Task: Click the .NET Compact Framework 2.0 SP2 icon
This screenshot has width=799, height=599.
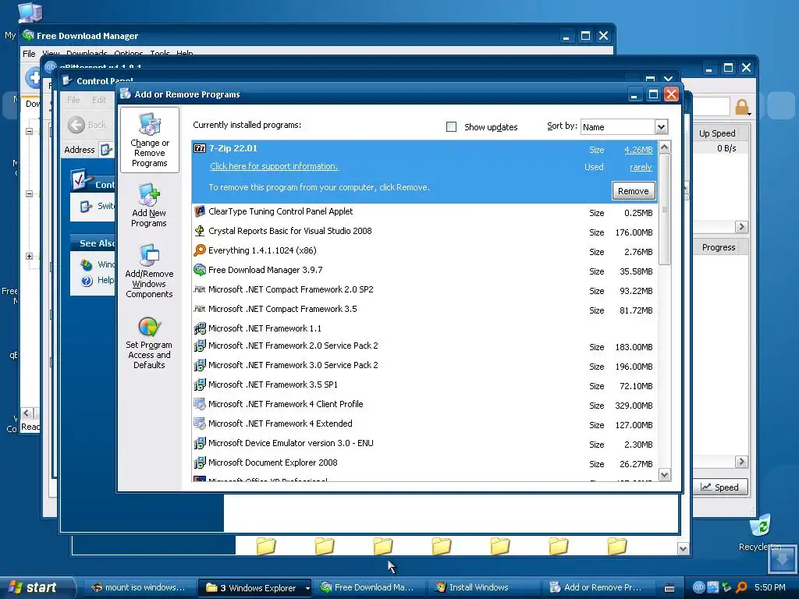Action: tap(200, 289)
